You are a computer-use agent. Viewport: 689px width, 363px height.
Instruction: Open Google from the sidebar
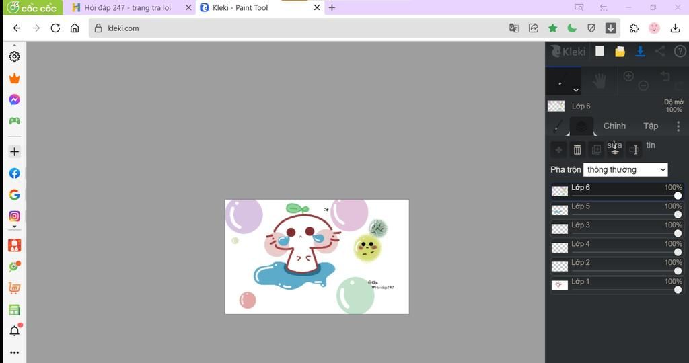(15, 194)
